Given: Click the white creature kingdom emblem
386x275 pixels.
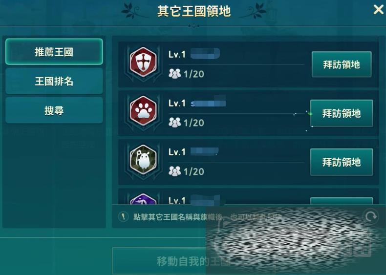Looking at the screenshot, I should (143, 159).
